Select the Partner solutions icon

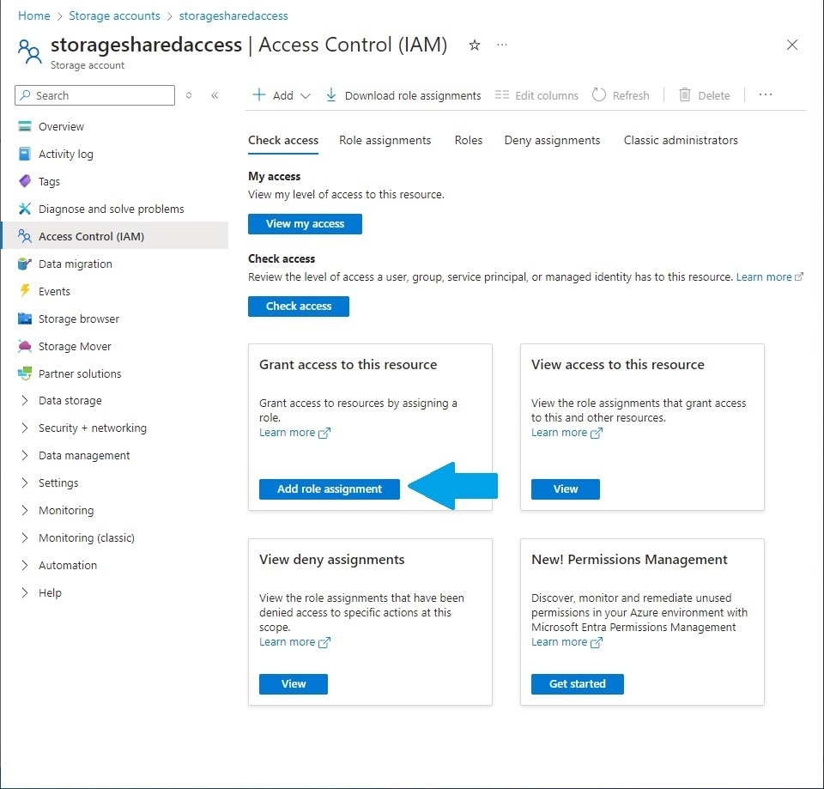click(x=25, y=373)
